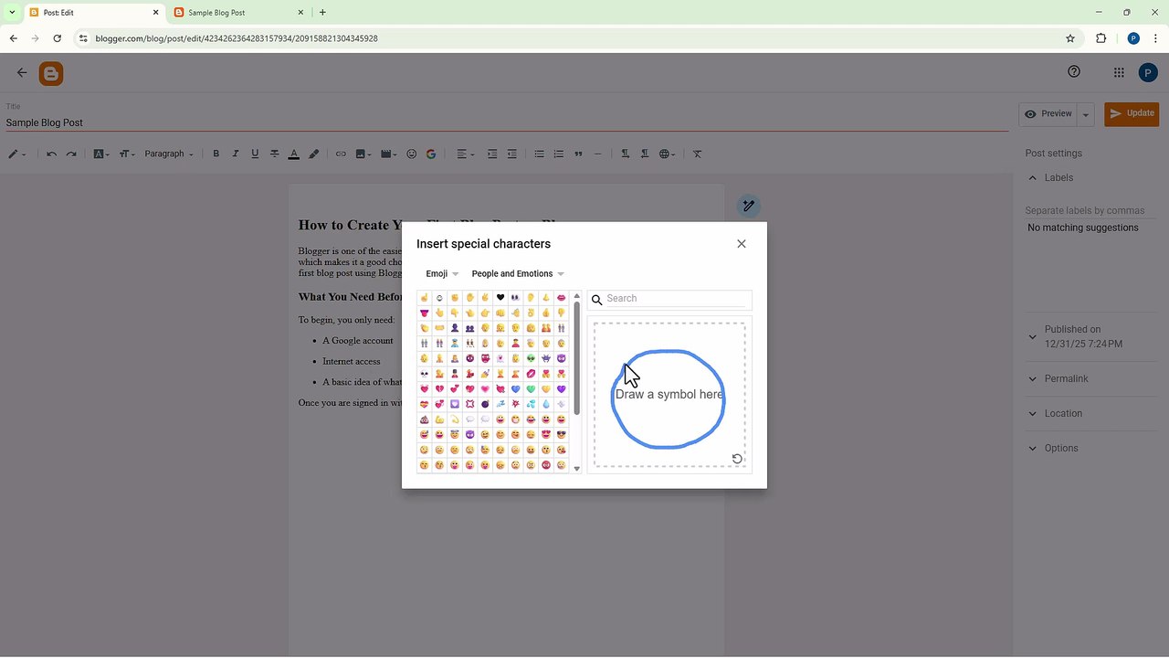This screenshot has height=658, width=1169.
Task: Click the orange Blogger logo
Action: click(51, 74)
